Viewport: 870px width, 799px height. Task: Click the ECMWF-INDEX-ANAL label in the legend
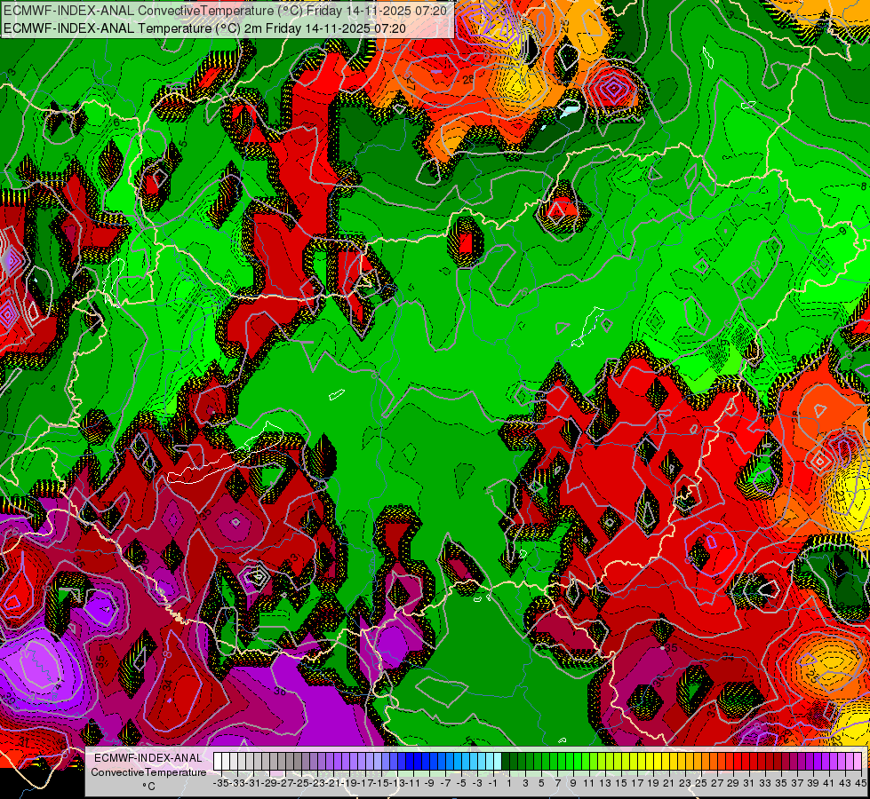(148, 758)
